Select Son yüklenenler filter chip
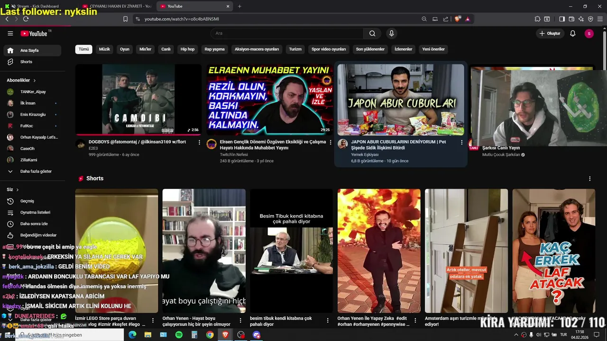 370,49
